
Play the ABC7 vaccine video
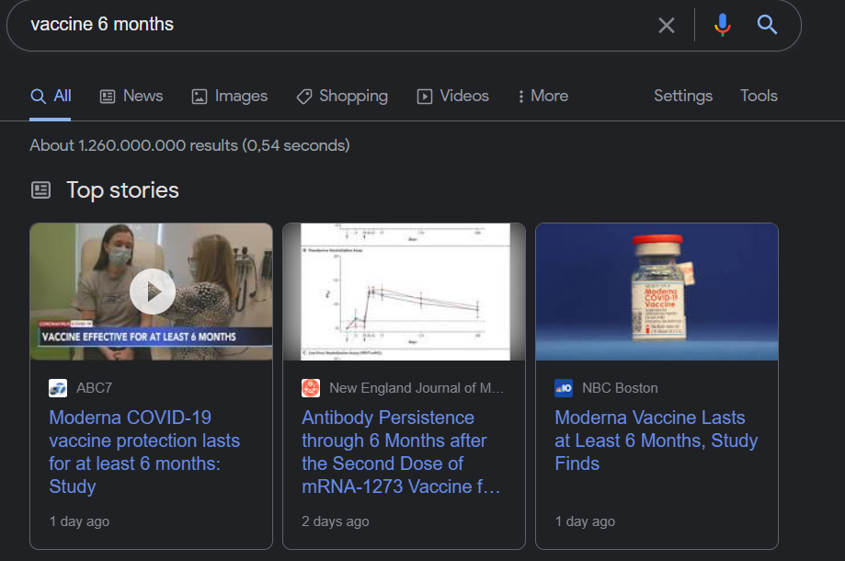pyautogui.click(x=152, y=292)
